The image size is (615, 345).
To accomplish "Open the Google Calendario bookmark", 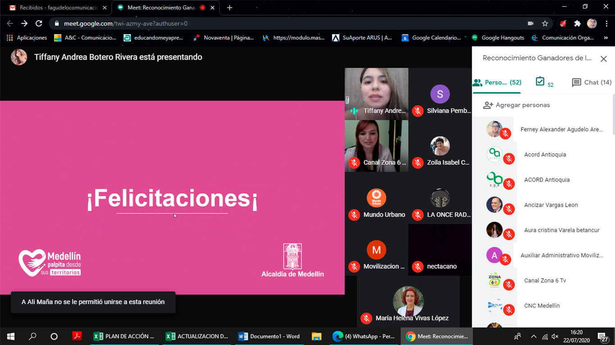I will pos(431,38).
